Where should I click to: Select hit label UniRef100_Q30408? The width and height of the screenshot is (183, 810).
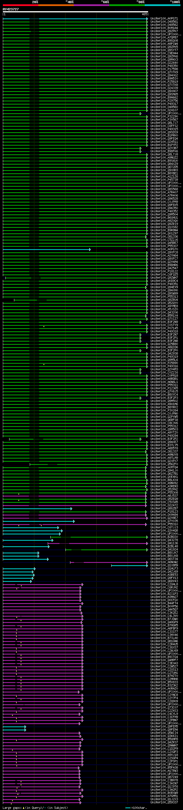pos(164,530)
